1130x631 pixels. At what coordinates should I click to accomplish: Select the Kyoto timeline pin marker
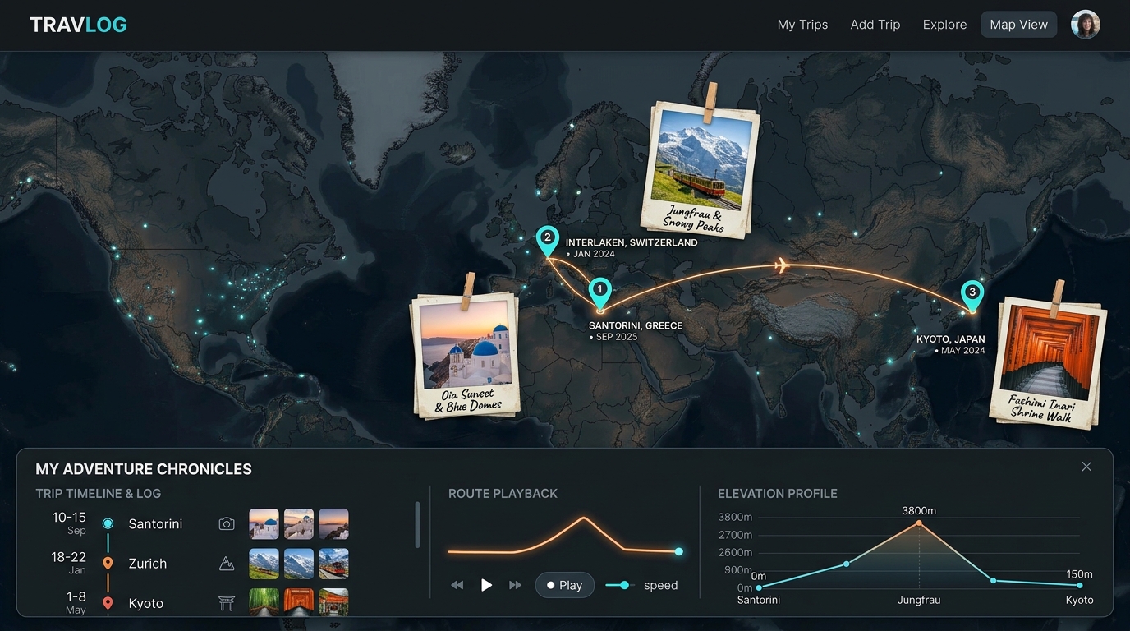tap(108, 603)
